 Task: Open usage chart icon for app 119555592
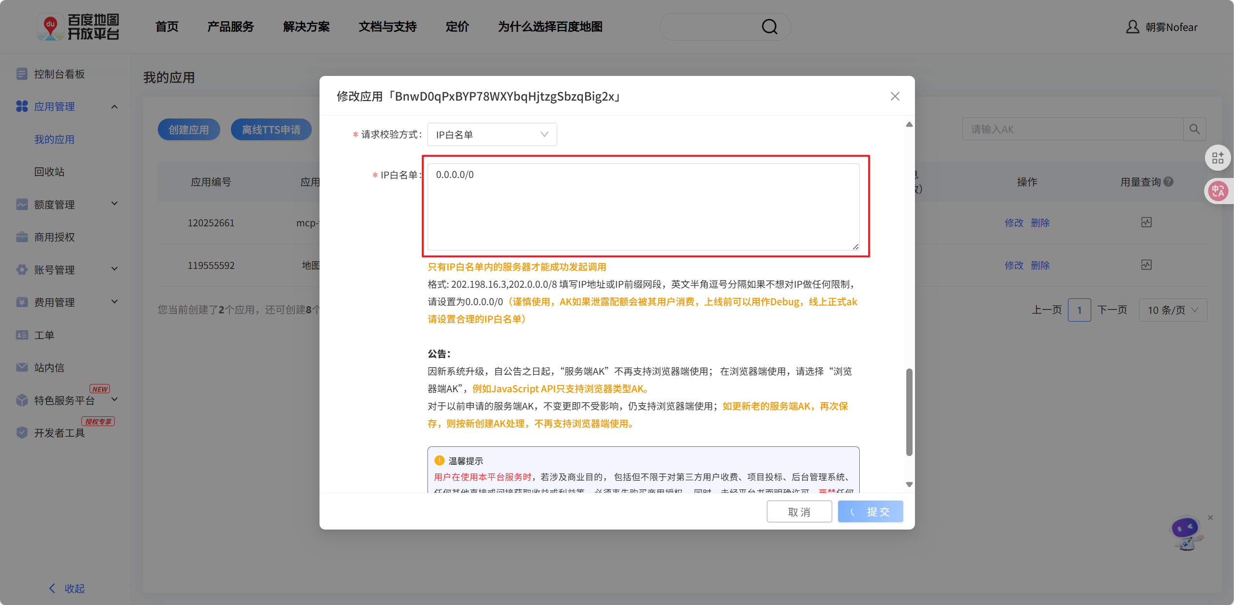[1146, 265]
